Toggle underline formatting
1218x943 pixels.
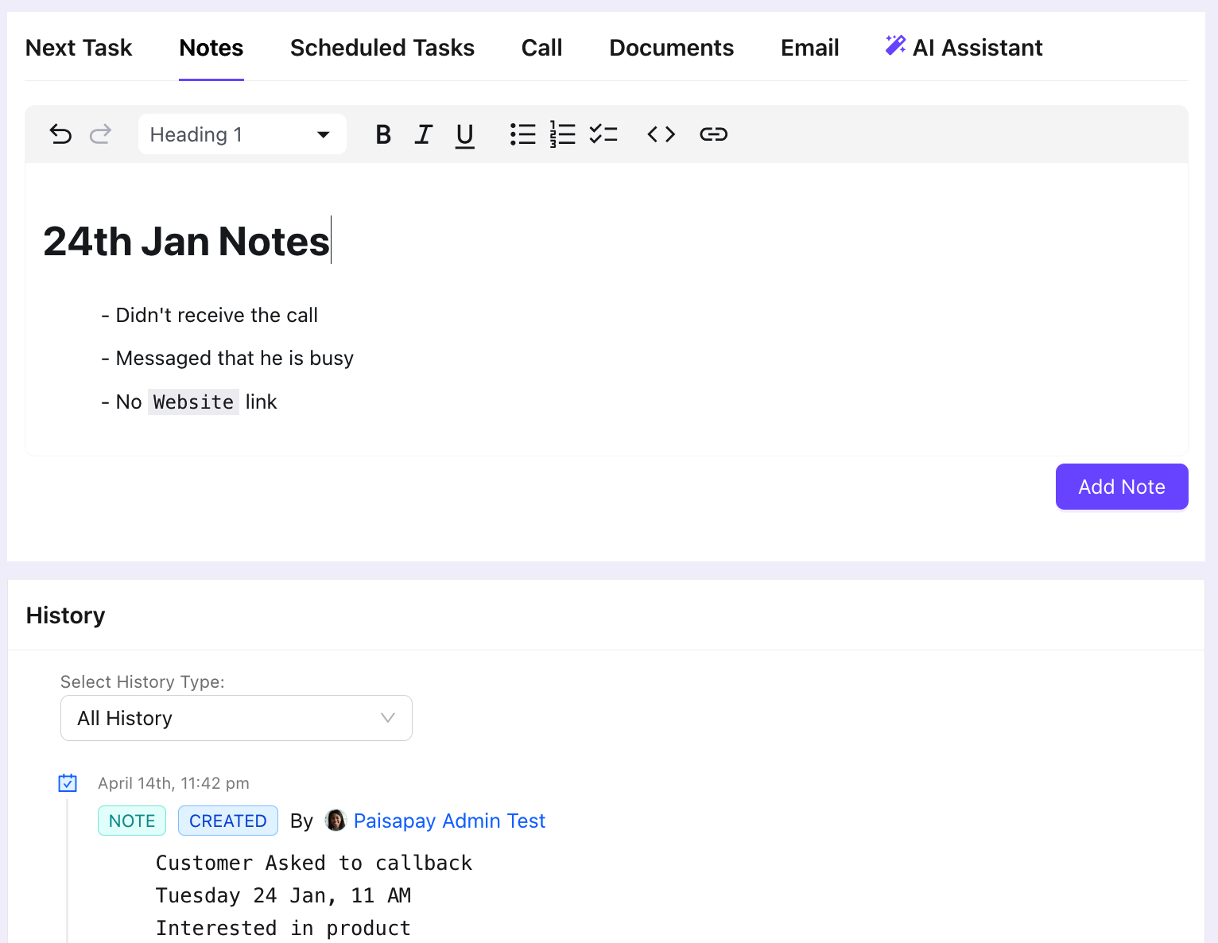(x=465, y=134)
